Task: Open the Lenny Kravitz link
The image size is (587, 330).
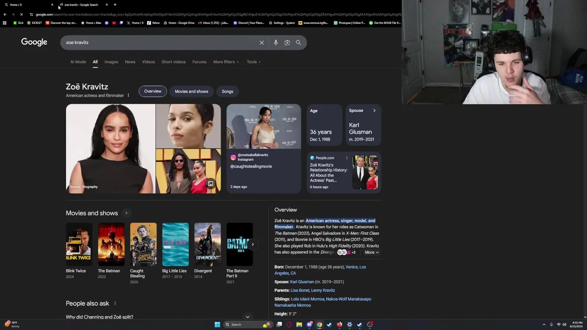Action: click(323, 291)
